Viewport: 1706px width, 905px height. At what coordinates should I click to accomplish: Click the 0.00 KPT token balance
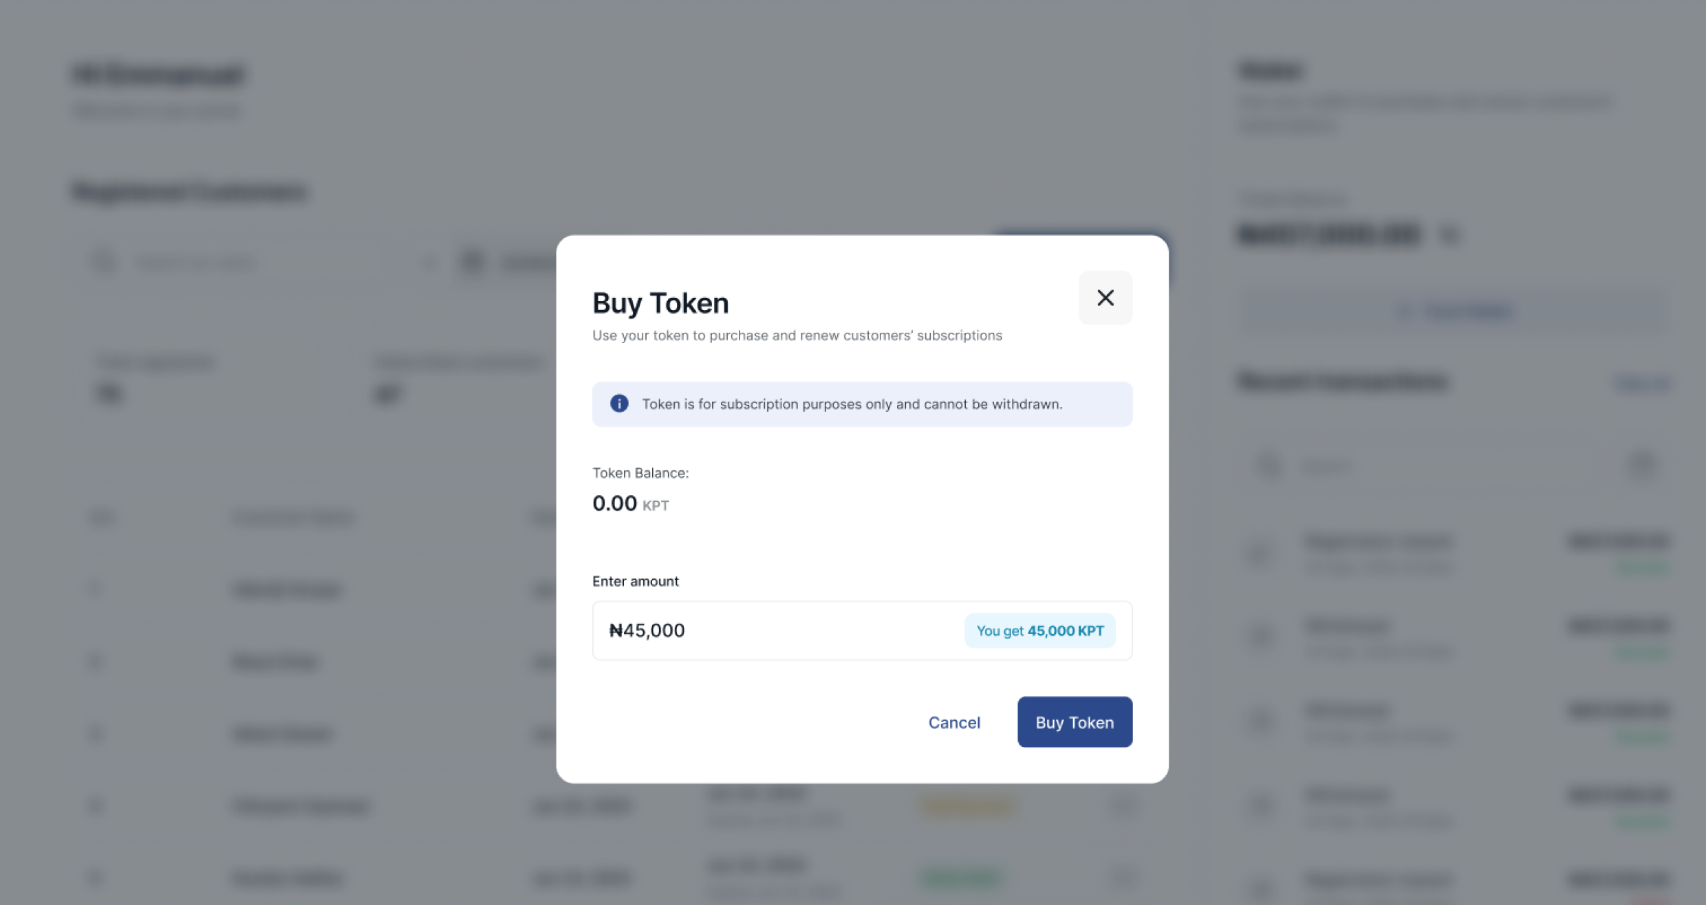click(x=629, y=503)
